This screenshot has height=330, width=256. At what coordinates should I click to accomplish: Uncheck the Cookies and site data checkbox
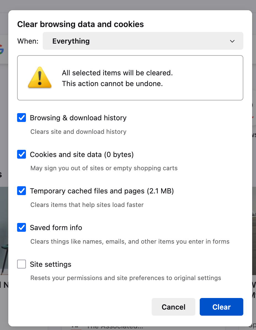coord(22,155)
